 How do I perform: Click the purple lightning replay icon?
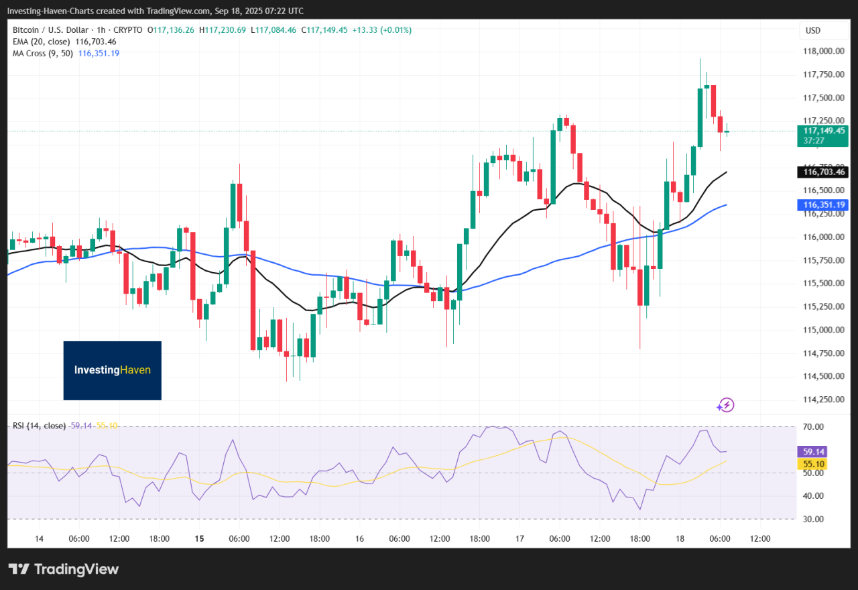[x=725, y=404]
